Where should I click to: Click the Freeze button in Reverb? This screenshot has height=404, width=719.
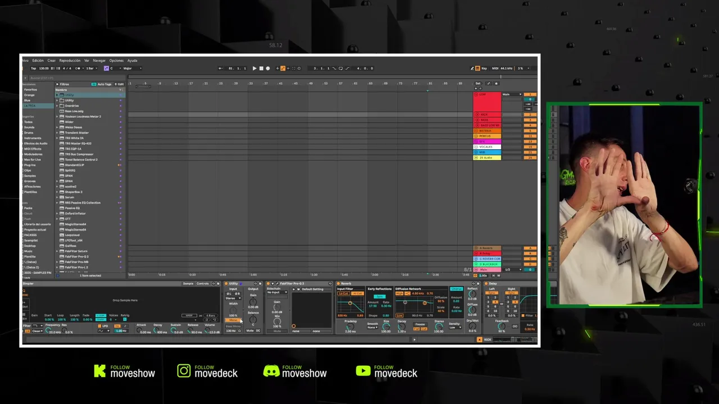point(420,324)
